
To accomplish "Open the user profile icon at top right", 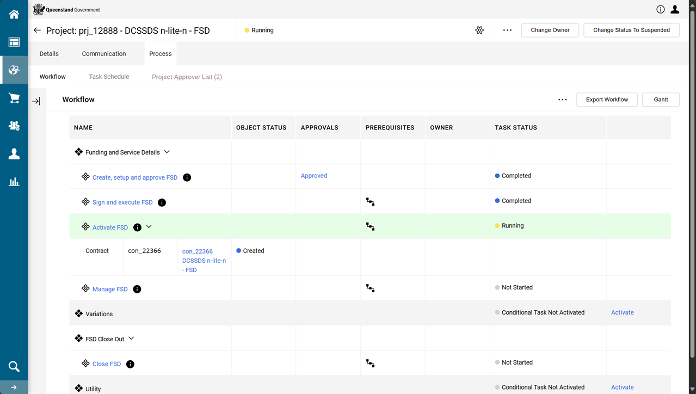I will pyautogui.click(x=675, y=9).
